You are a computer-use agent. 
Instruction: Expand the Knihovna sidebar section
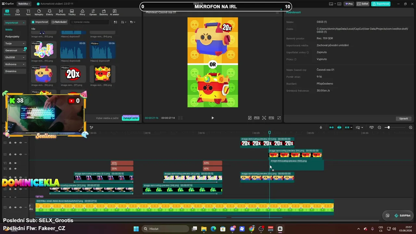pos(15,64)
